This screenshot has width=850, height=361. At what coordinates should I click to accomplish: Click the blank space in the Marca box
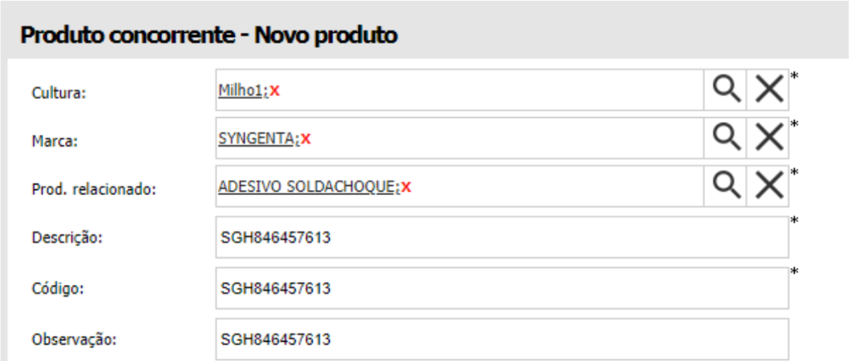[x=505, y=138]
